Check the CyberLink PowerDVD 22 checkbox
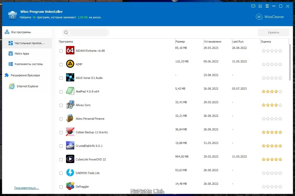295x196 pixels. 61,159
